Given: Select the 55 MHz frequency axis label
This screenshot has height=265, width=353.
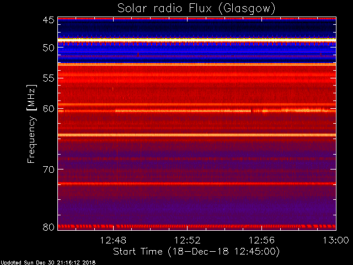Looking at the screenshot, I should (49, 78).
